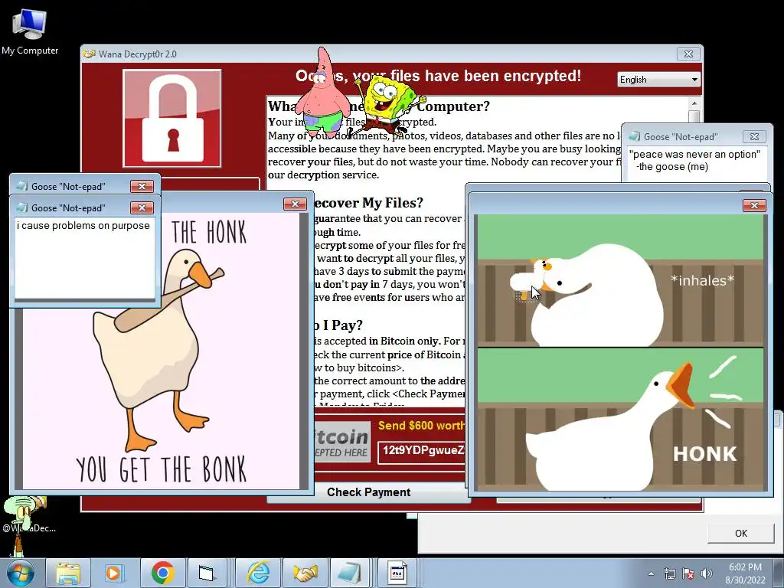Click the HONK goose meme panel
784x588 pixels.
(x=620, y=419)
